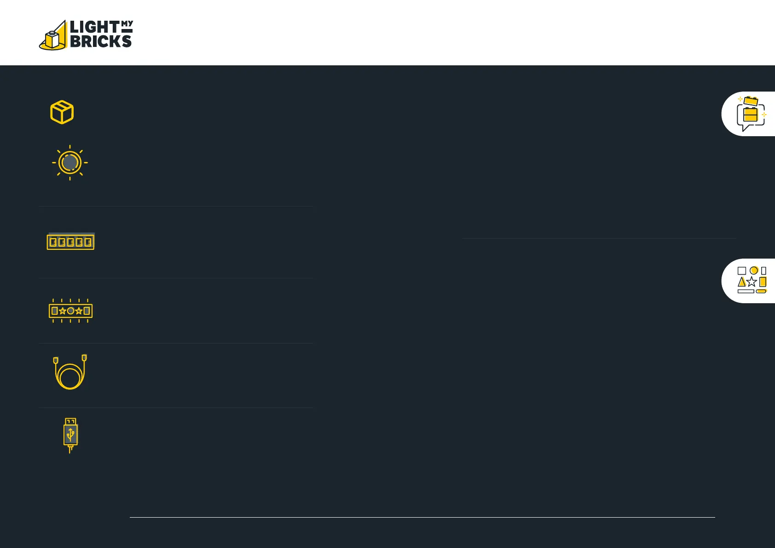
Task: Click the grey center of the LED light
Action: click(70, 162)
